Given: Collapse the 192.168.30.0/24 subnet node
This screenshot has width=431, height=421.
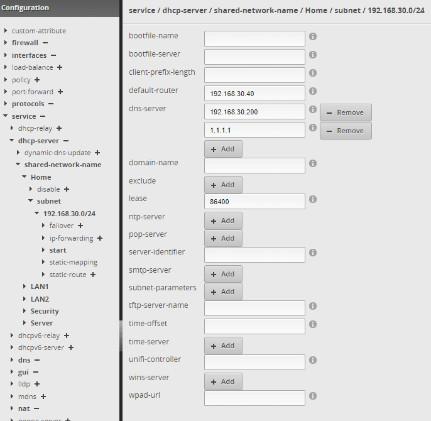Looking at the screenshot, I should 37,214.
